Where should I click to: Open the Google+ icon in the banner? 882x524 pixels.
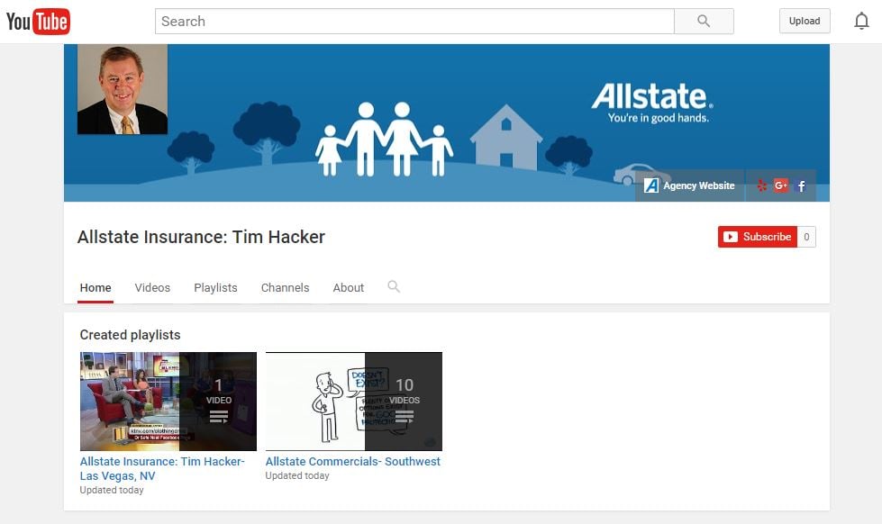tap(781, 185)
